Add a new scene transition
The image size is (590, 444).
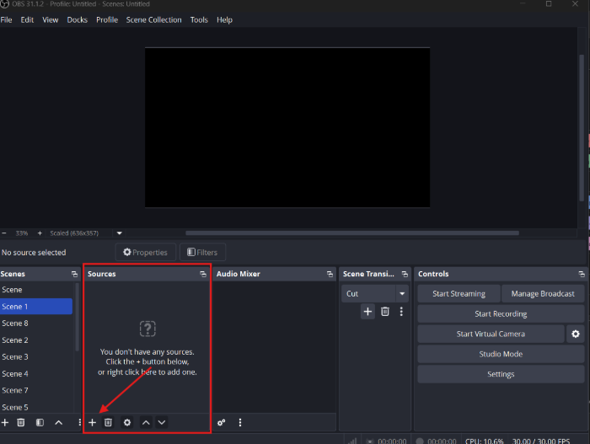point(367,312)
